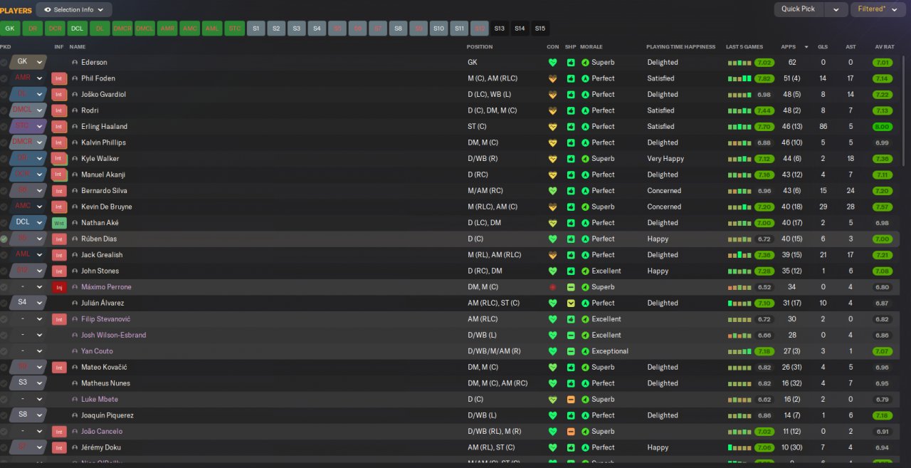Toggle the picked checkmark for Máximo Perrone
The width and height of the screenshot is (911, 468).
click(x=4, y=287)
